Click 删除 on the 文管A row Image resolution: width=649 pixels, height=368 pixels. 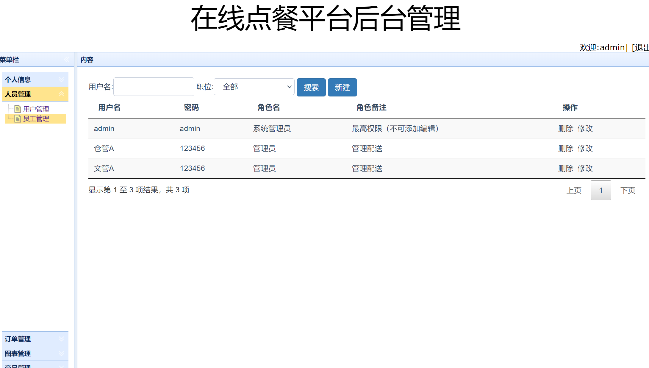(x=566, y=168)
